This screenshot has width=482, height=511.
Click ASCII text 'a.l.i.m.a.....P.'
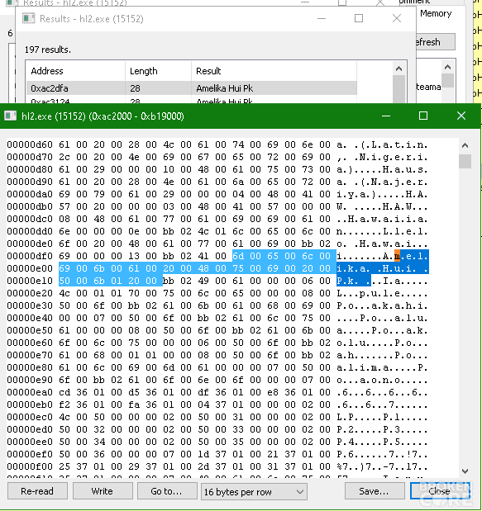click(383, 367)
